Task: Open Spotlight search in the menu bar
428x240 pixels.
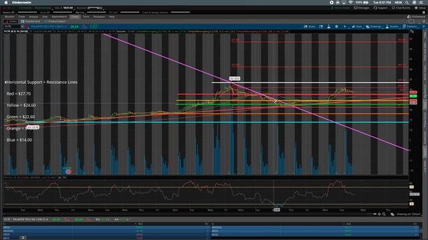Action: (x=407, y=3)
